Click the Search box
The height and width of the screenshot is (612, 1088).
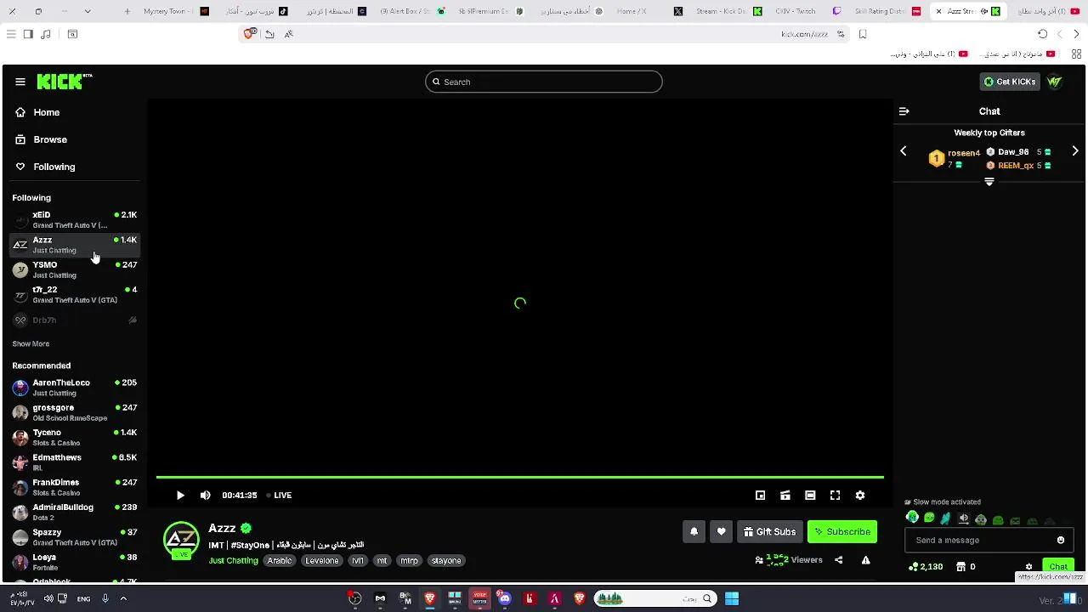click(x=544, y=82)
